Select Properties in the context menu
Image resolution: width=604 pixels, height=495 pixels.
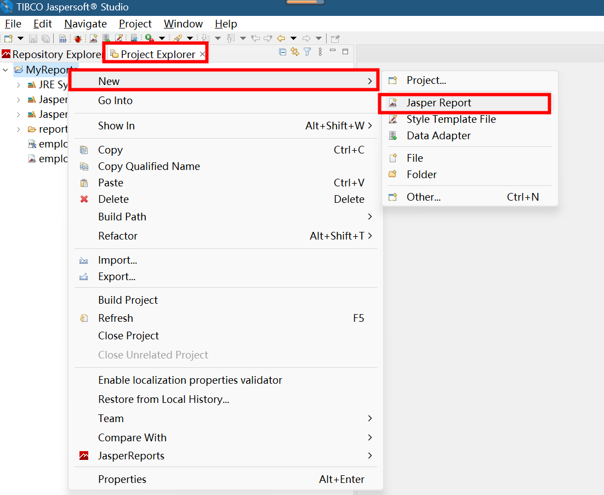pyautogui.click(x=122, y=480)
